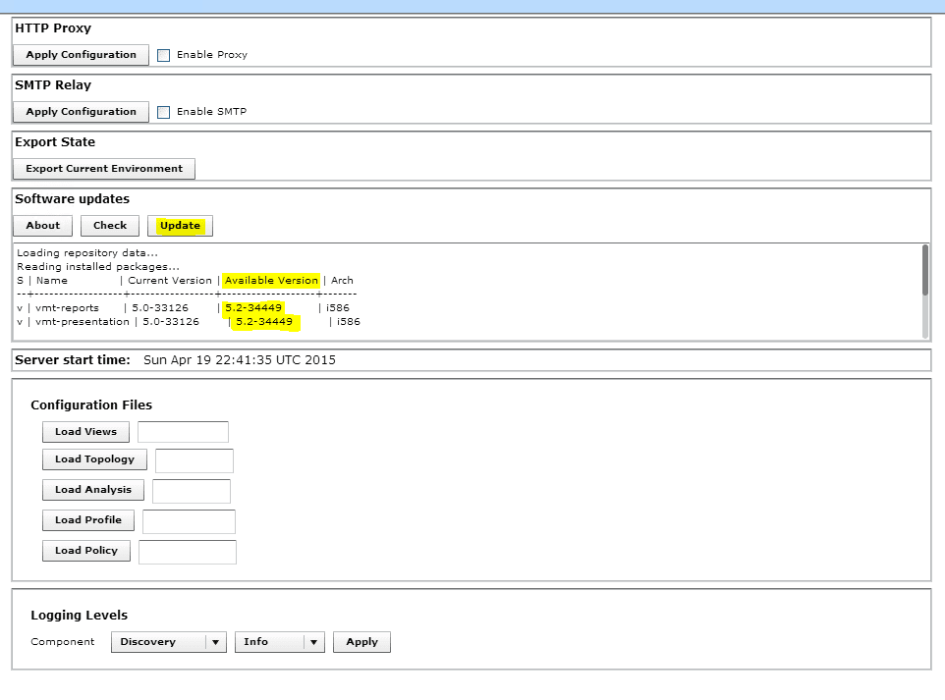
Task: Click 5.0-33126 in the vmt-reports row
Action: [x=160, y=308]
